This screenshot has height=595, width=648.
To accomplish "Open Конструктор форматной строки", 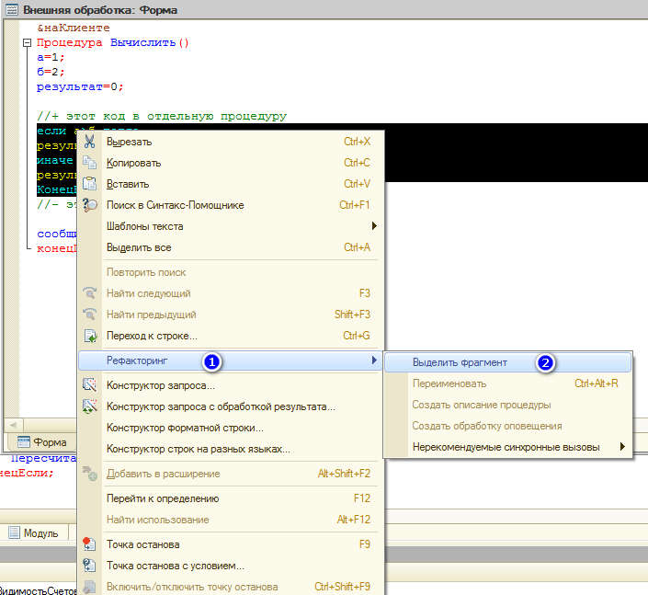I will pyautogui.click(x=185, y=428).
